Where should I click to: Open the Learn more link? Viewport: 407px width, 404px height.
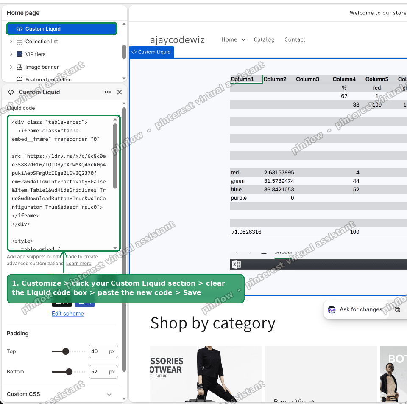[79, 264]
